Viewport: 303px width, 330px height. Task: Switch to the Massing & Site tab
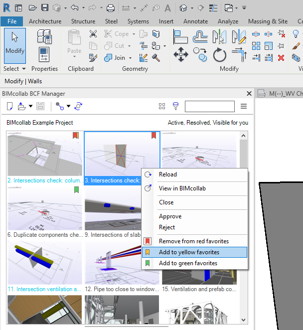268,21
